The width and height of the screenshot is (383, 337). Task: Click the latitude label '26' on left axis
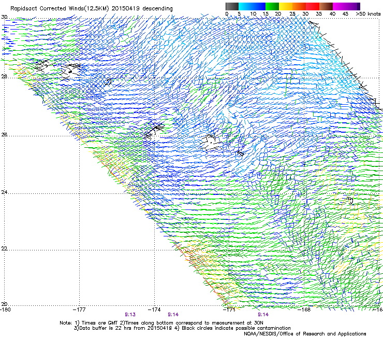(x=4, y=135)
